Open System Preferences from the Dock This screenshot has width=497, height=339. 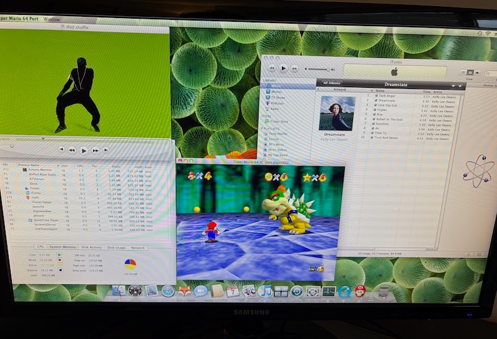click(x=313, y=291)
